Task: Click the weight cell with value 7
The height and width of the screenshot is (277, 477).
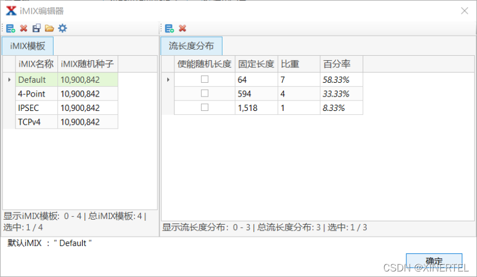Action: click(299, 79)
